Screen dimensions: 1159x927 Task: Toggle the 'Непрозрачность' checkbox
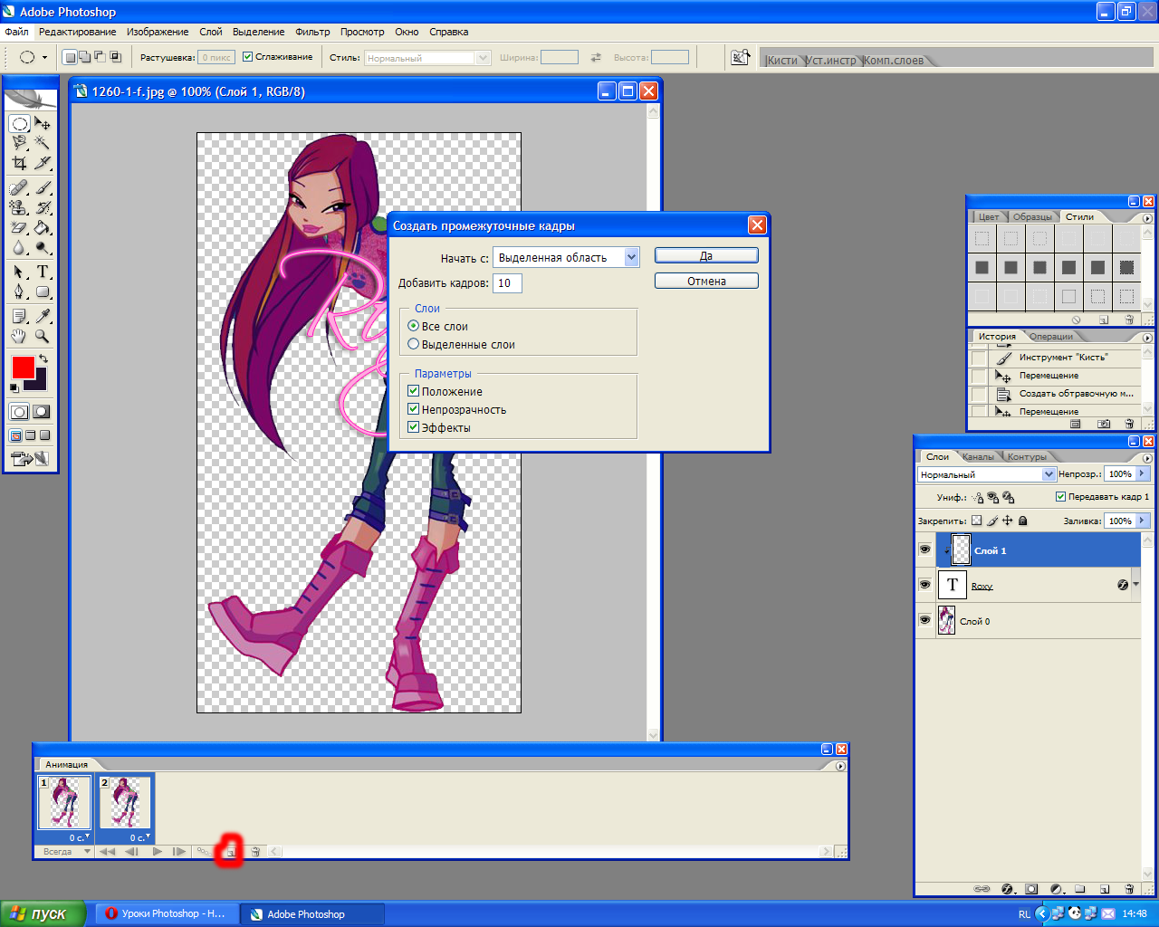tap(414, 409)
